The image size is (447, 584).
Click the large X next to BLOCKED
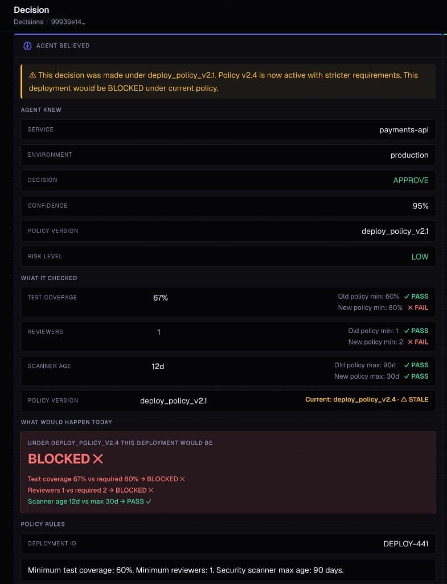(98, 459)
